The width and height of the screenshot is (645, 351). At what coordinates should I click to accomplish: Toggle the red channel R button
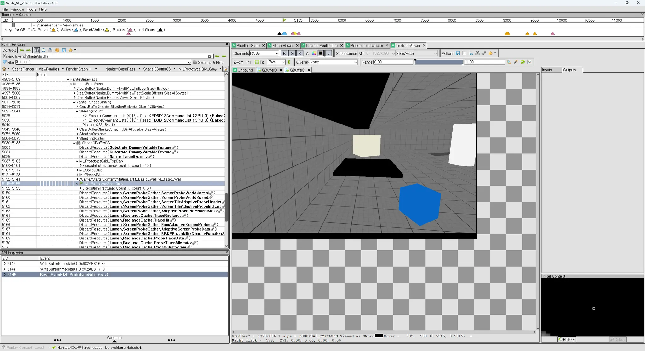[284, 53]
